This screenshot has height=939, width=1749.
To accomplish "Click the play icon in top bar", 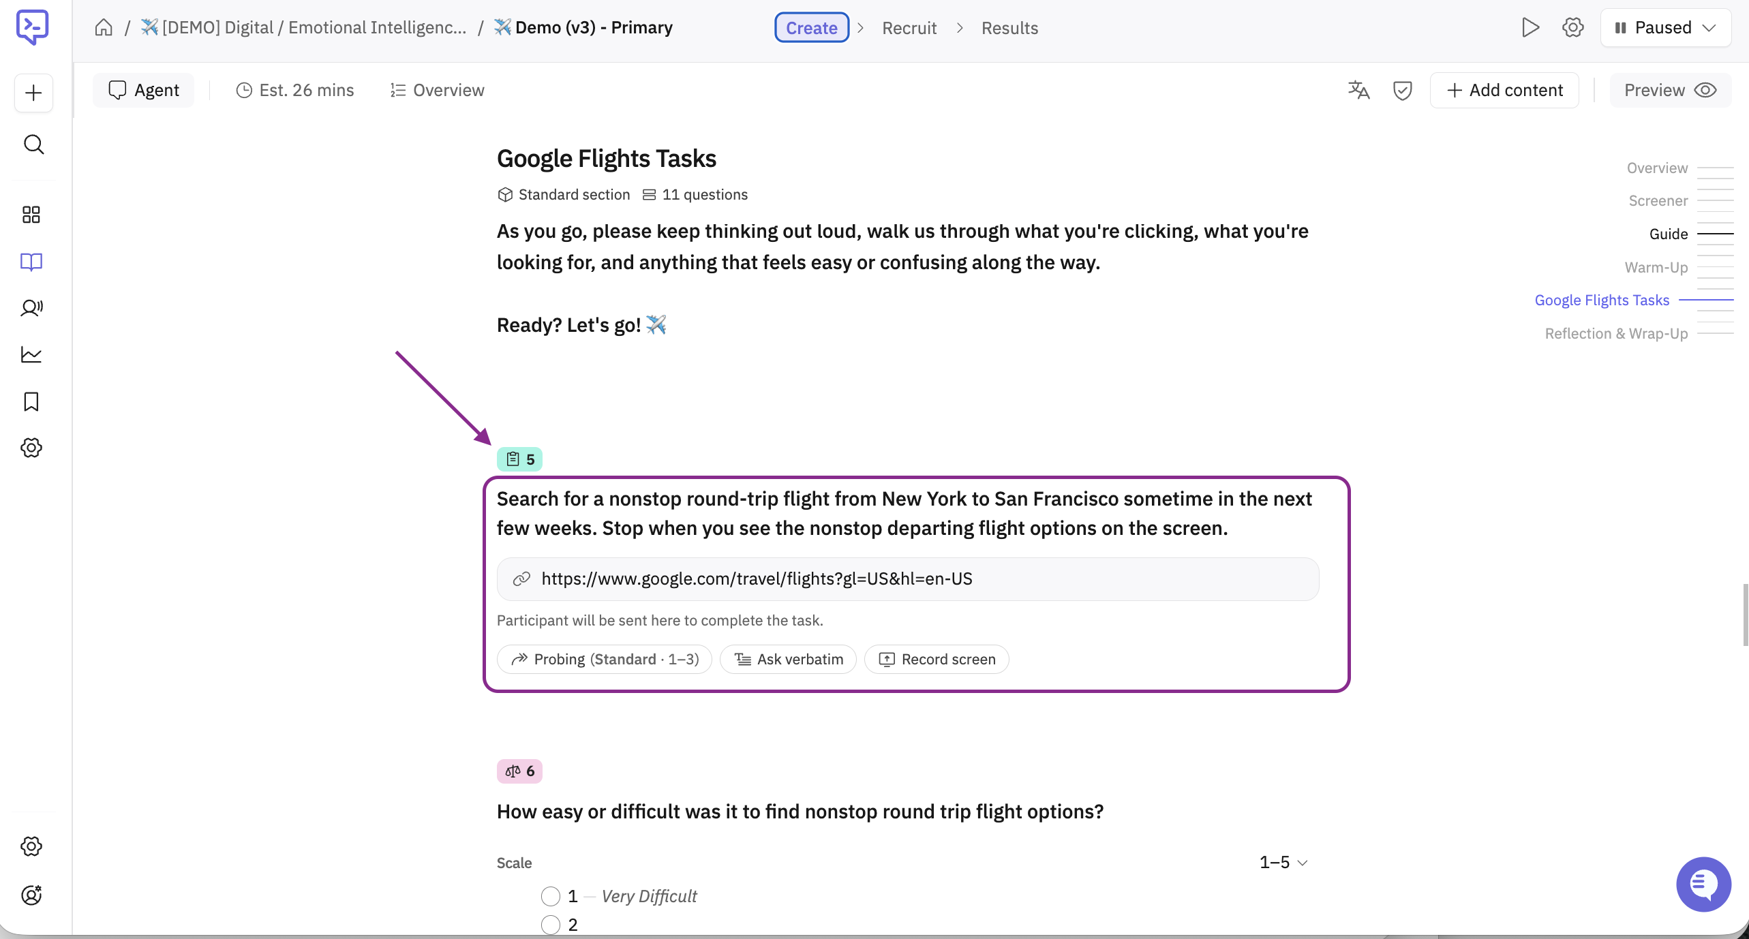I will coord(1530,27).
